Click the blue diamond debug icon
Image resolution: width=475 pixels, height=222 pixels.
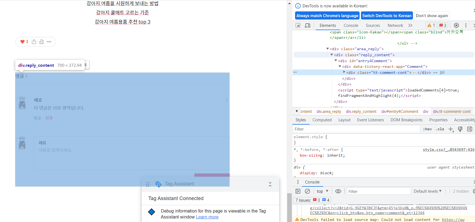[x=152, y=212]
